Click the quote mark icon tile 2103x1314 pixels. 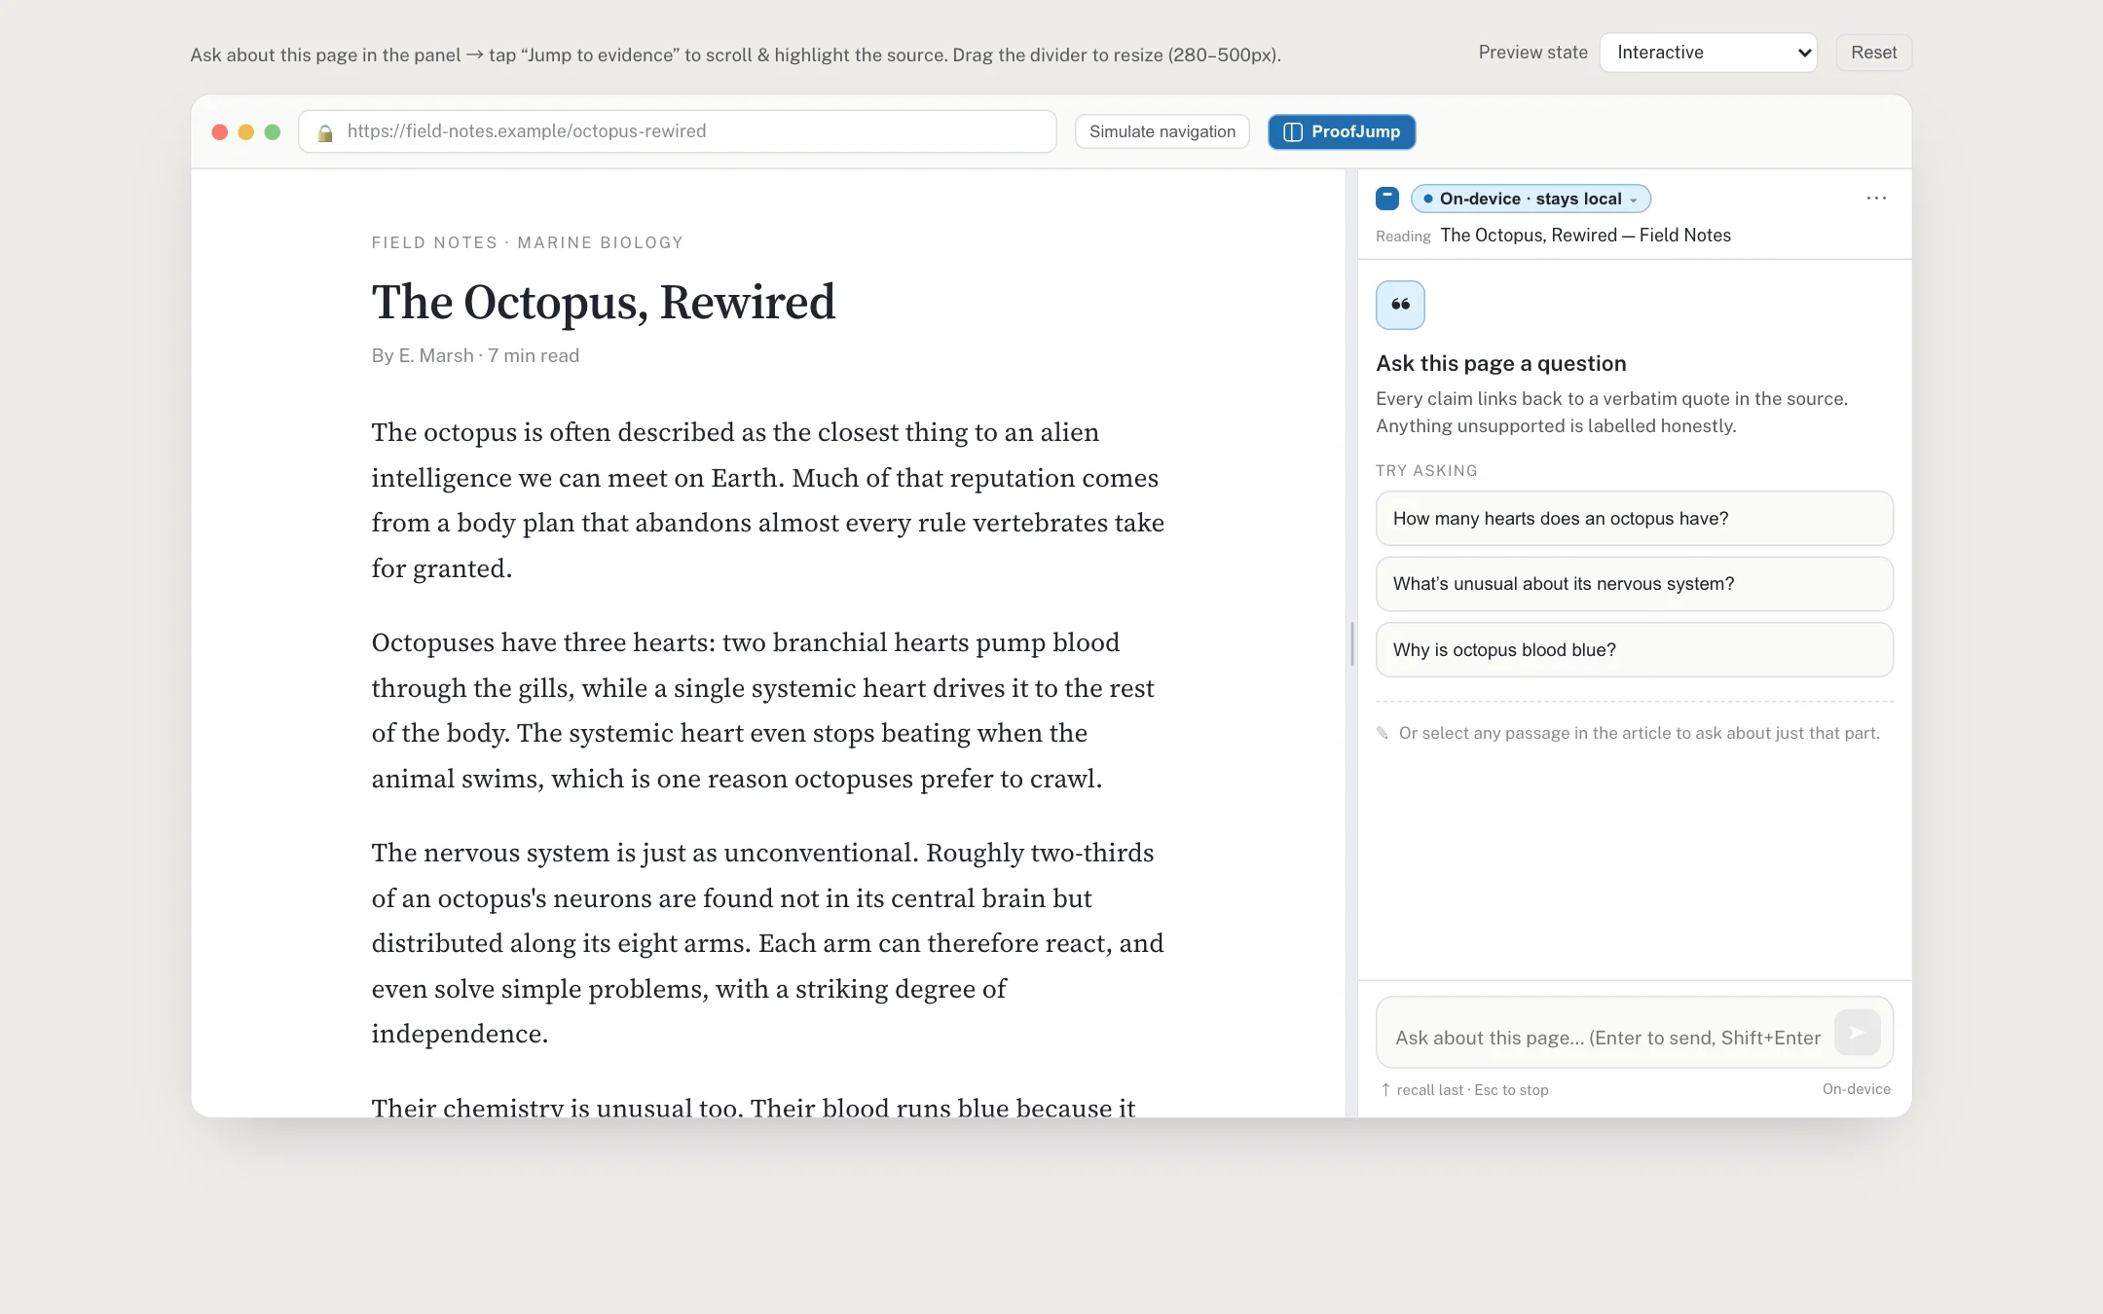(1400, 305)
